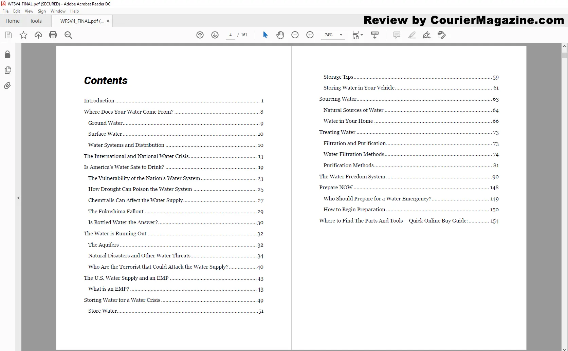The width and height of the screenshot is (568, 351).
Task: Click the stamp share tool icon
Action: 442,35
